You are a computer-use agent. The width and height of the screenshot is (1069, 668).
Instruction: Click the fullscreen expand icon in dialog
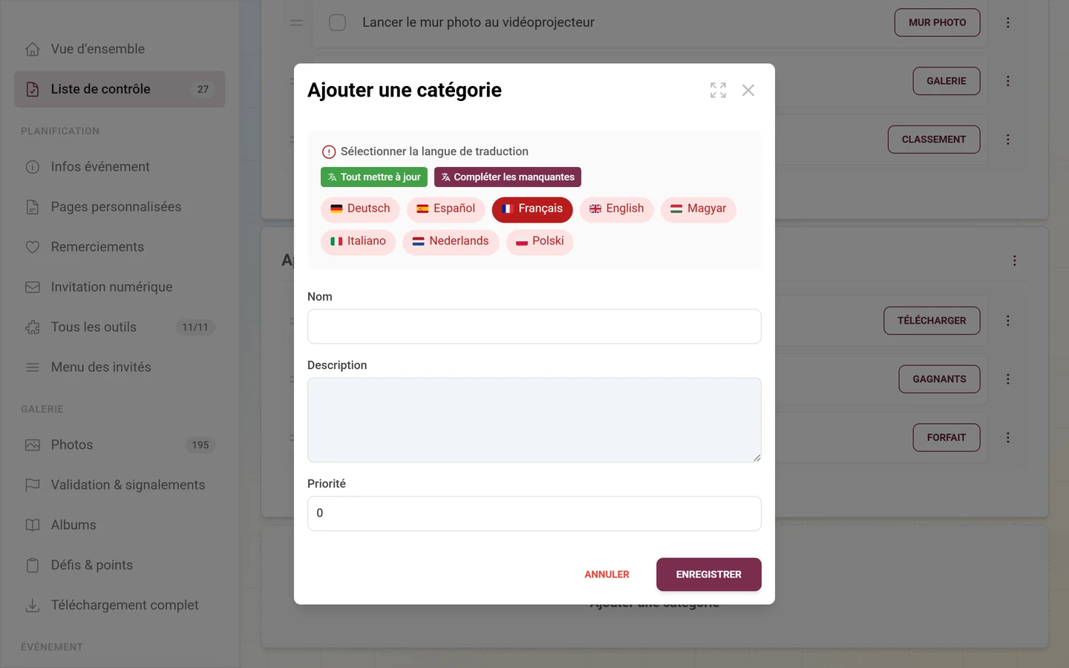(x=718, y=91)
